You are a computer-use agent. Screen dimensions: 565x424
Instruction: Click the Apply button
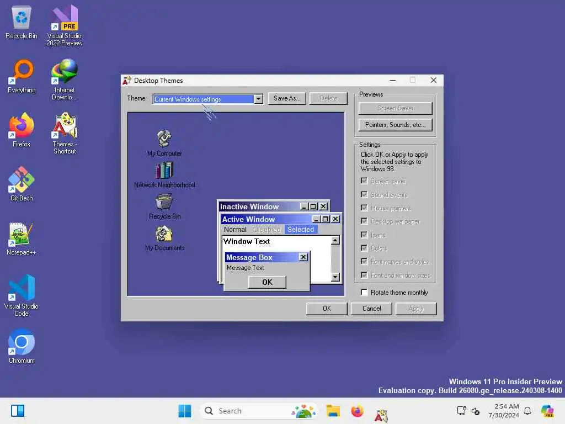(416, 309)
